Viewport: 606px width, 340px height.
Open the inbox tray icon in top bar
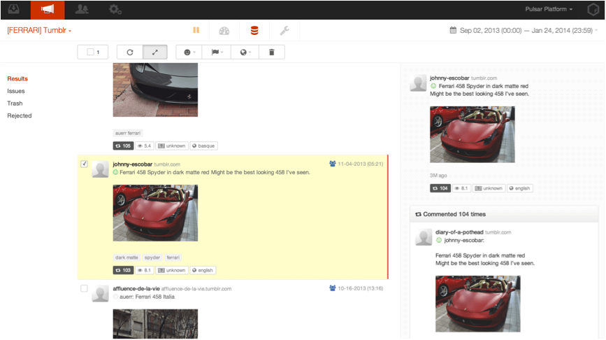[15, 10]
